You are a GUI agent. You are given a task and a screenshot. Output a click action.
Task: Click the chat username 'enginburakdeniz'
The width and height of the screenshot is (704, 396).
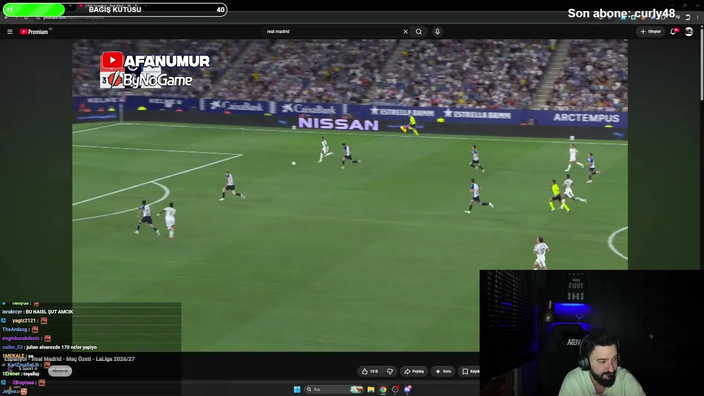click(21, 338)
